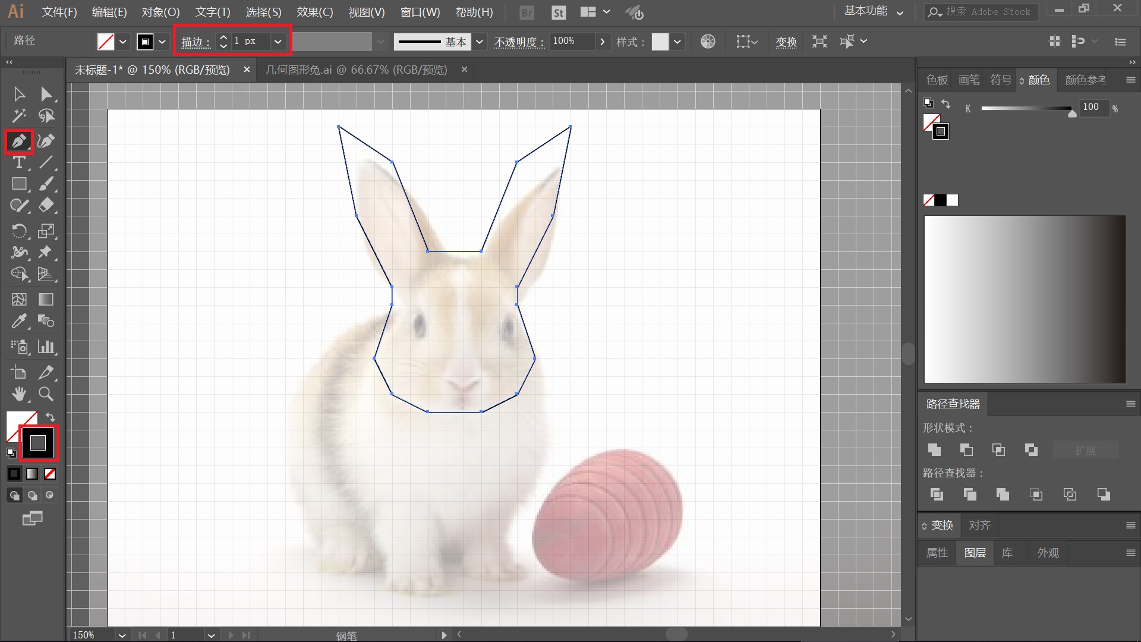Open the 效果(C) menu
Screen dimensions: 1141x642
(315, 12)
